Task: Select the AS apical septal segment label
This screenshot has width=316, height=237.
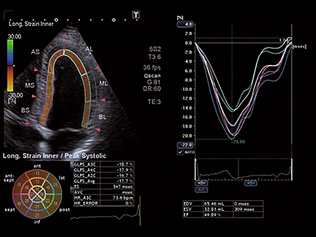Action: [35, 51]
